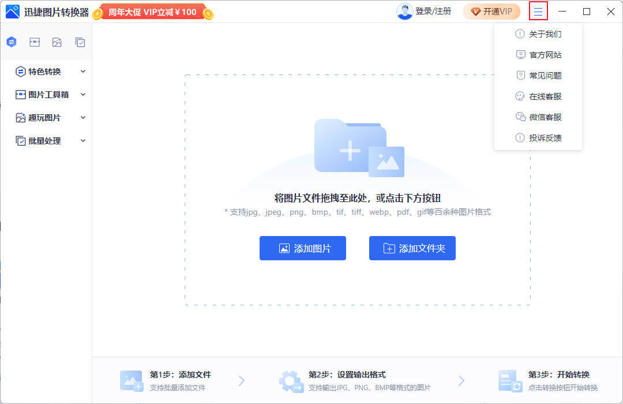Click the 添加文件夹 button
The height and width of the screenshot is (404, 623).
412,248
